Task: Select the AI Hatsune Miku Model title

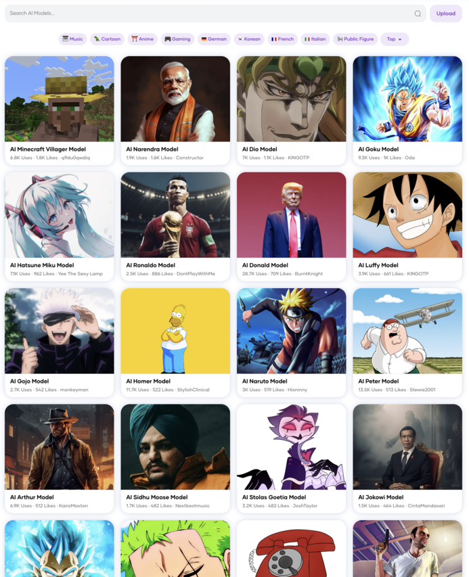Action: coord(42,265)
